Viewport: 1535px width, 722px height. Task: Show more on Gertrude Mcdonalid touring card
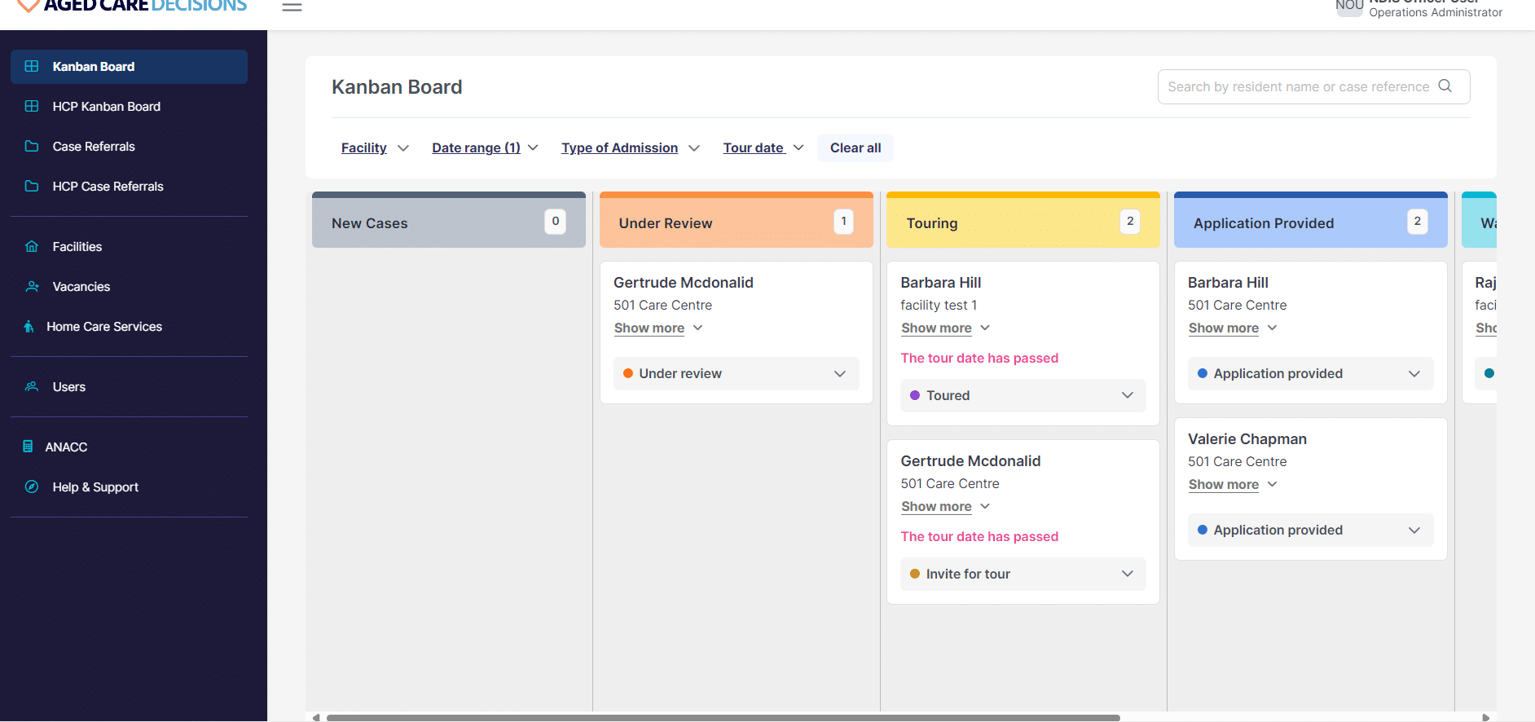click(945, 506)
